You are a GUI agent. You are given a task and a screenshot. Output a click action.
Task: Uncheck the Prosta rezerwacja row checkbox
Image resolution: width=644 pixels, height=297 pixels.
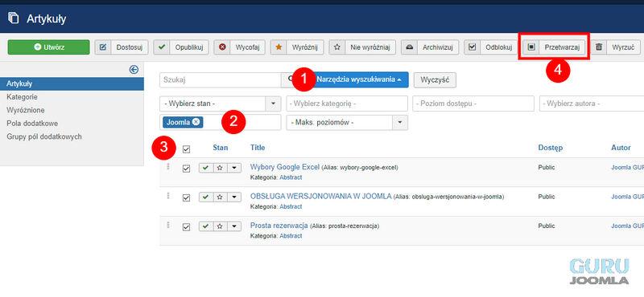point(187,227)
